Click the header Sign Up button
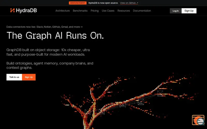Screen dimensions: 207x129 (189, 11)
